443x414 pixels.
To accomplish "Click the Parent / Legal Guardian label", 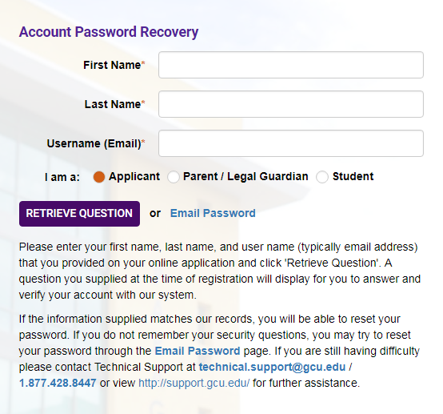I will (x=245, y=176).
